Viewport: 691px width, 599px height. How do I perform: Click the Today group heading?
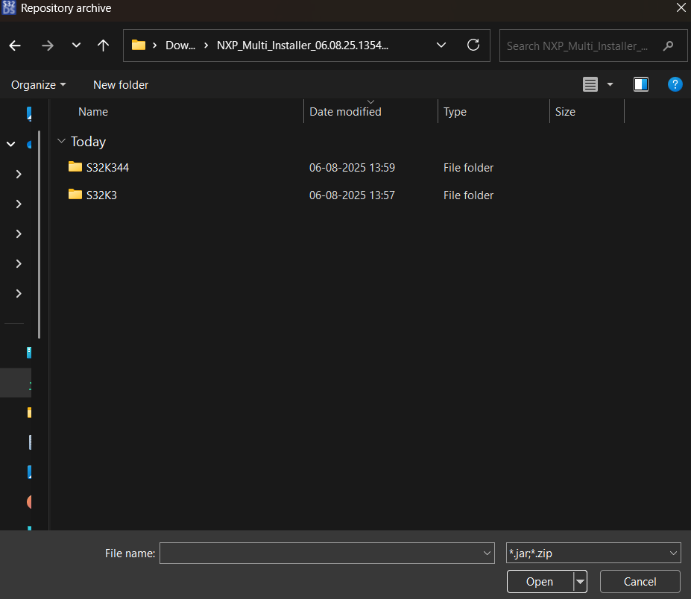(x=88, y=142)
